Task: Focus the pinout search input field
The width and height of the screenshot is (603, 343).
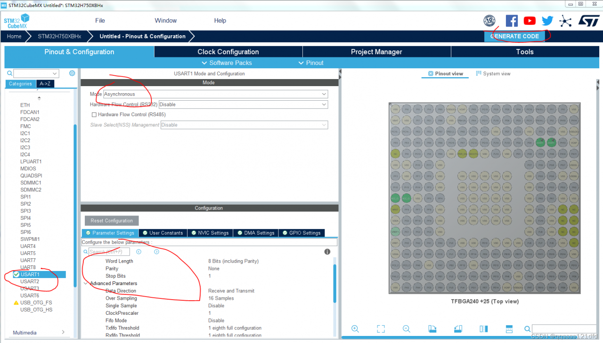Action: click(x=564, y=329)
